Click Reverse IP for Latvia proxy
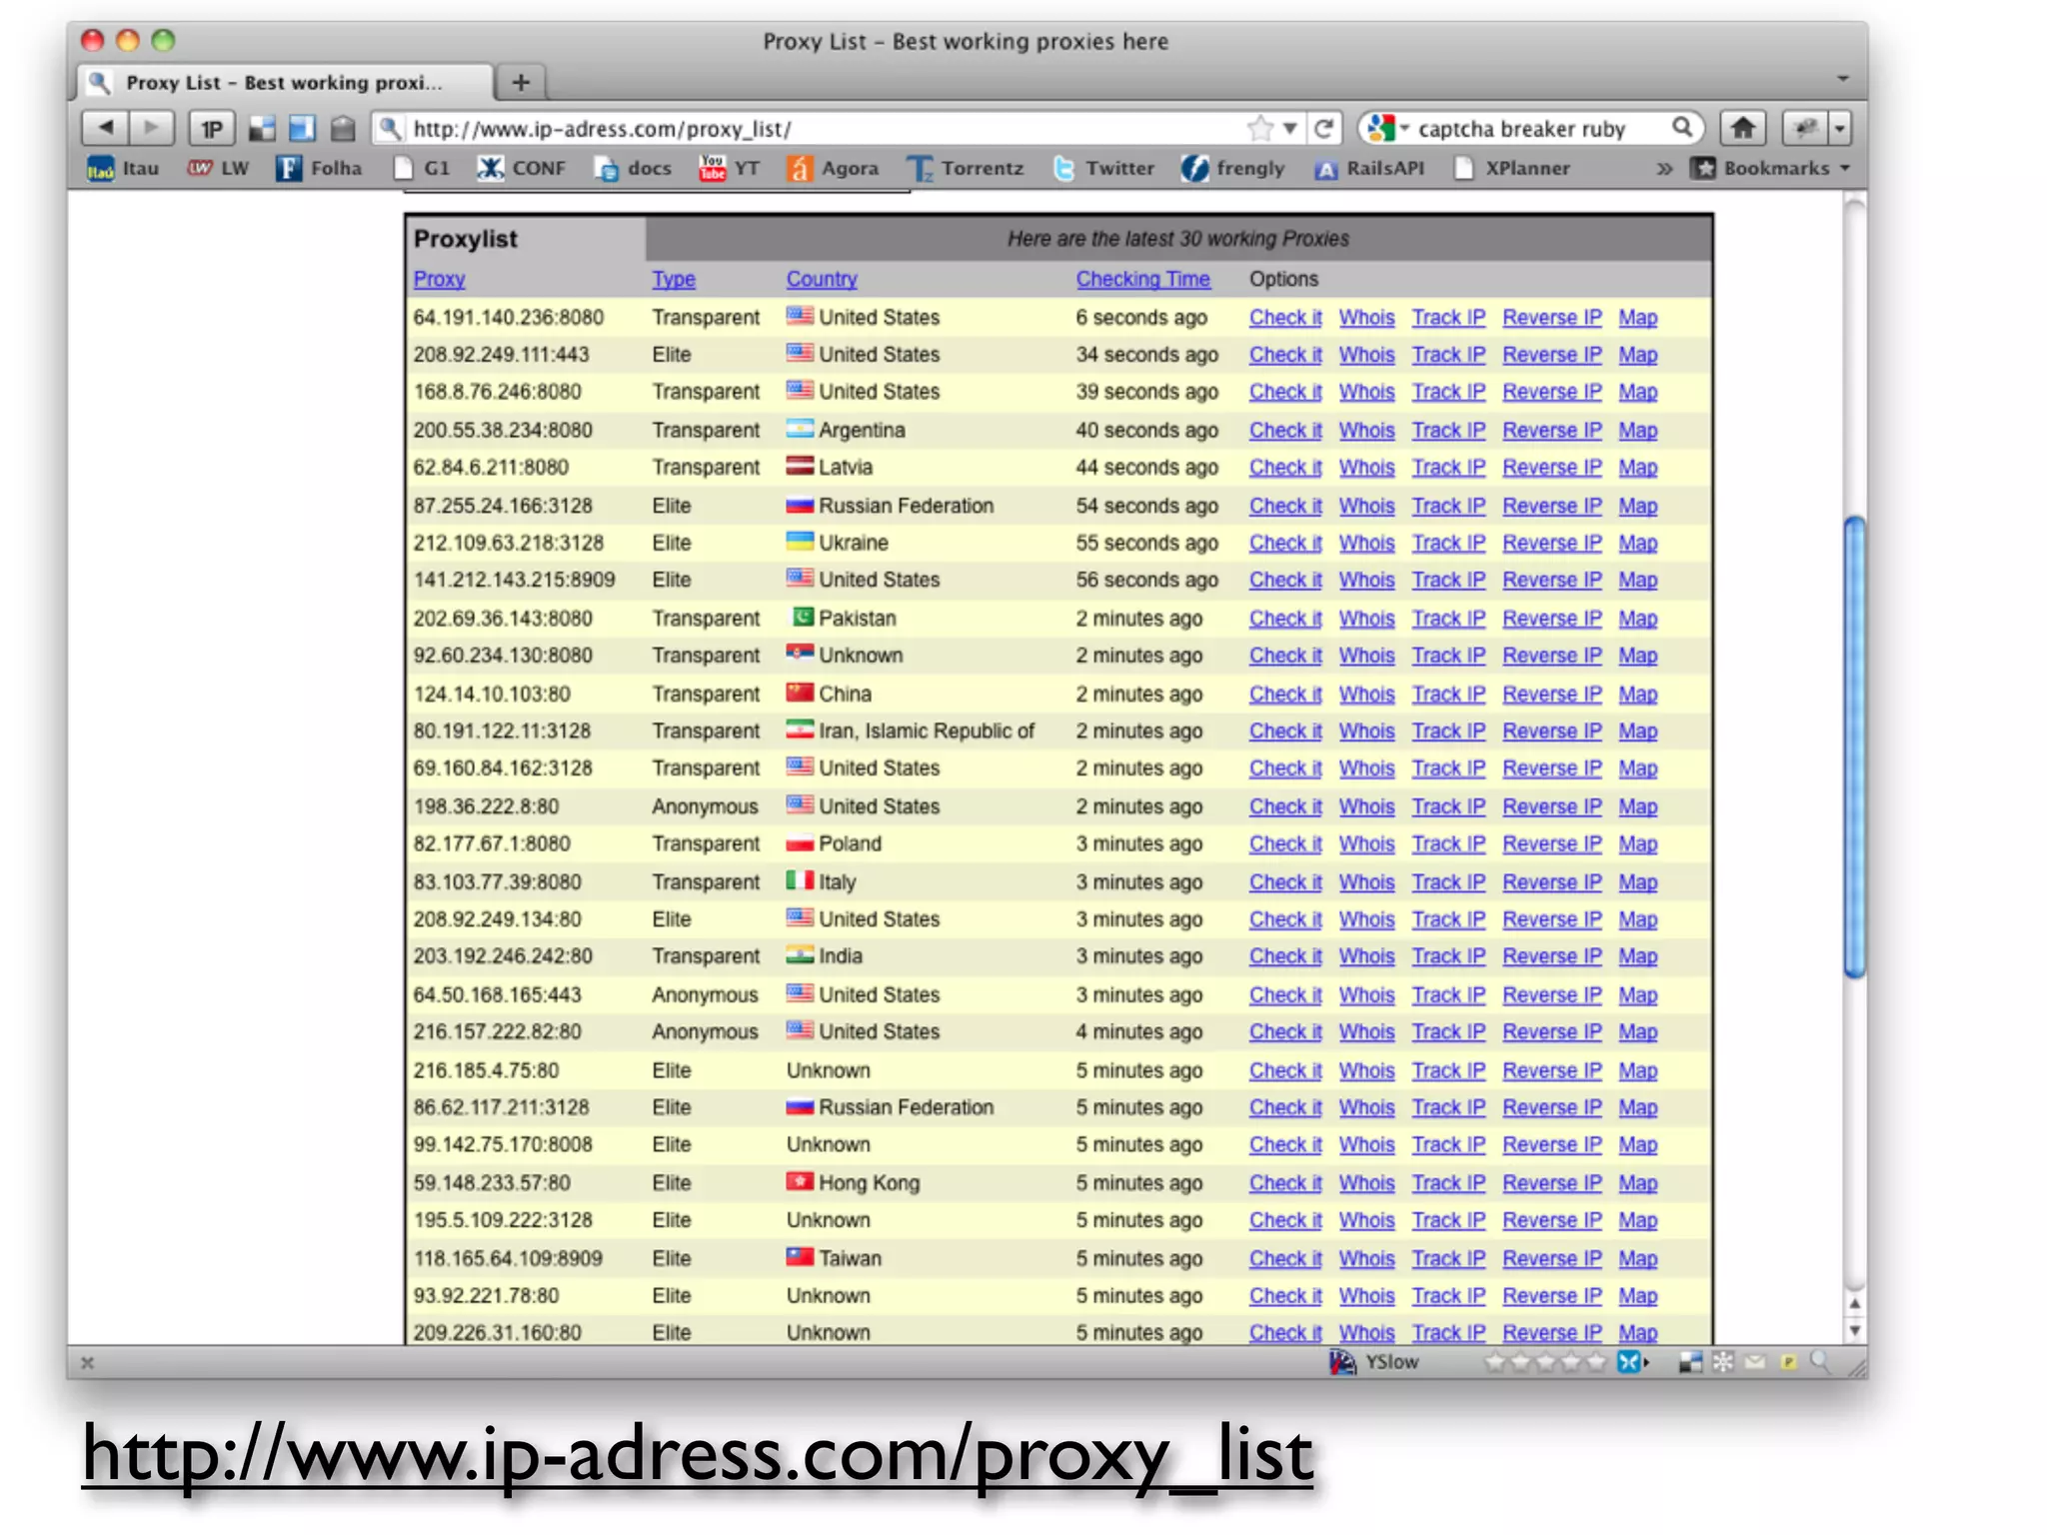 [x=1552, y=468]
